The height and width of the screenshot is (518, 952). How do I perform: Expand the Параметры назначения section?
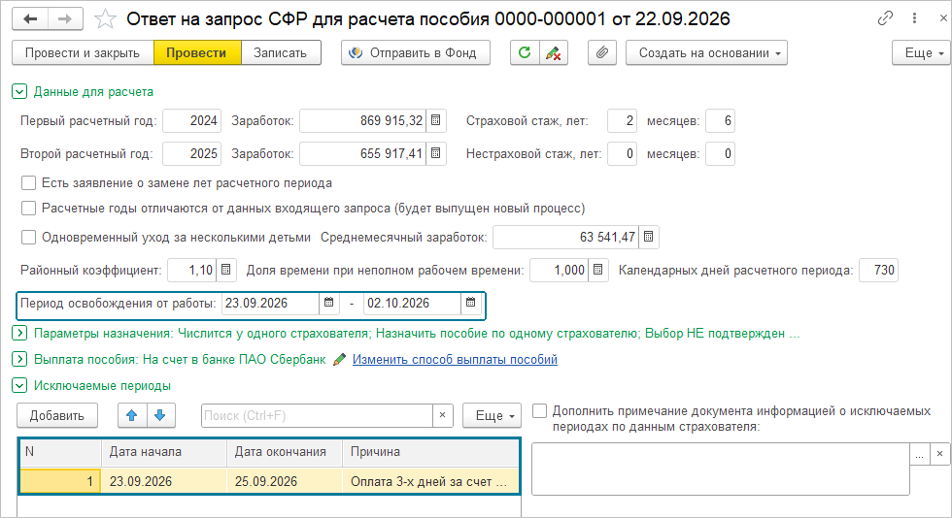point(19,333)
